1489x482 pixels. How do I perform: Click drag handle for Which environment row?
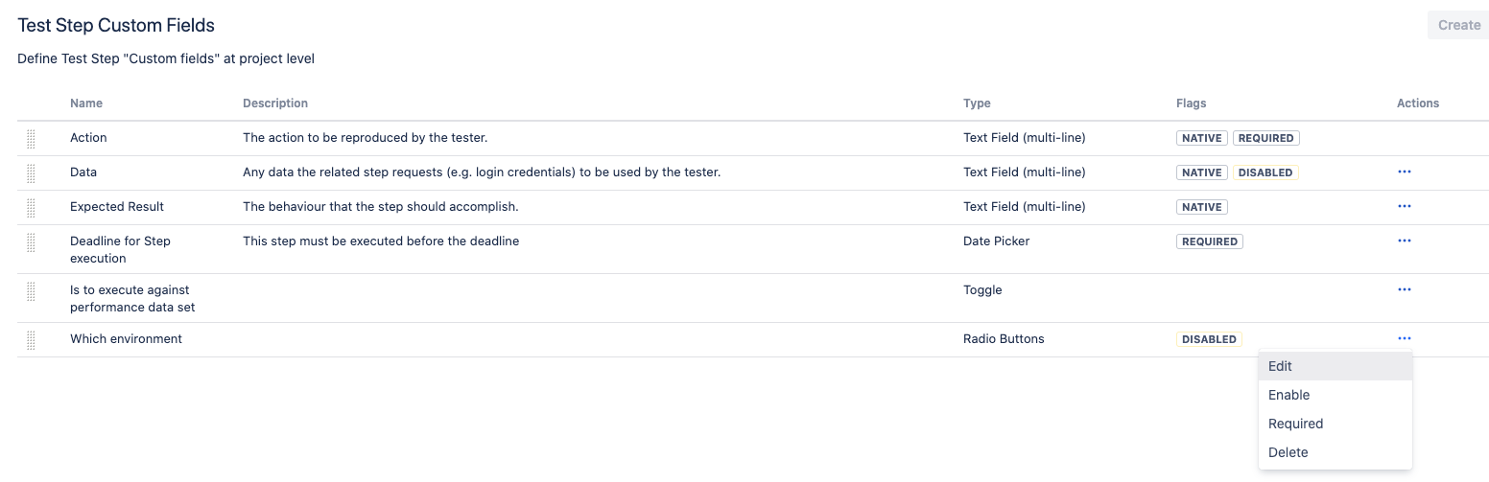31,339
